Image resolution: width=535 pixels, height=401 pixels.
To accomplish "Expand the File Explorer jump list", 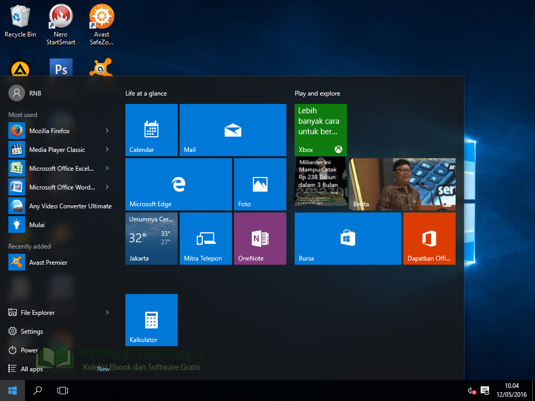I will 107,312.
